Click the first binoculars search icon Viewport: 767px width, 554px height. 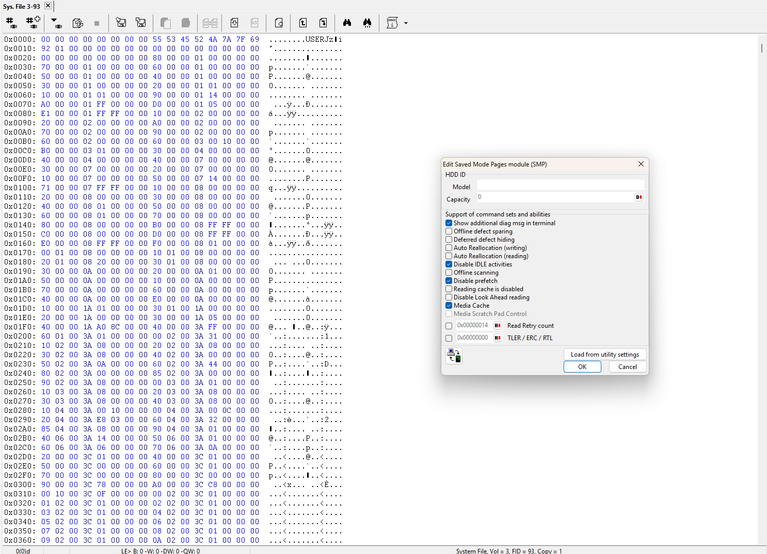coord(347,23)
